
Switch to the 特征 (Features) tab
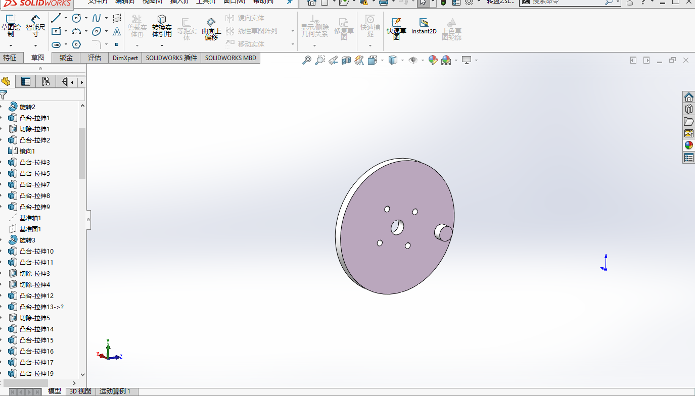pyautogui.click(x=10, y=58)
